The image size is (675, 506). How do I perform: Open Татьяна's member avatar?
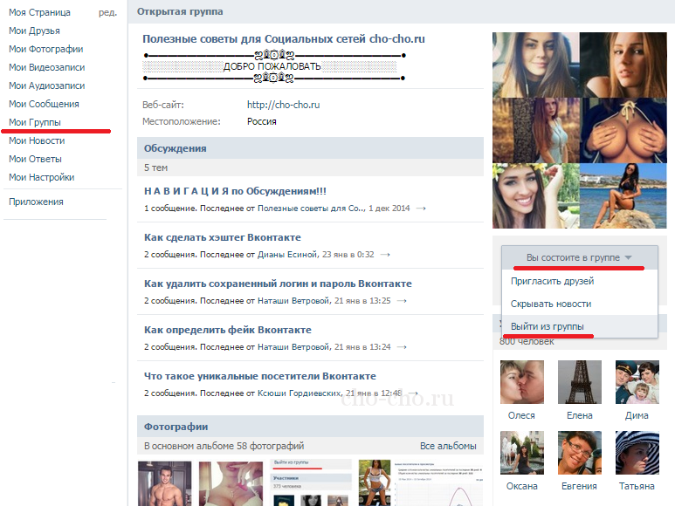click(637, 453)
